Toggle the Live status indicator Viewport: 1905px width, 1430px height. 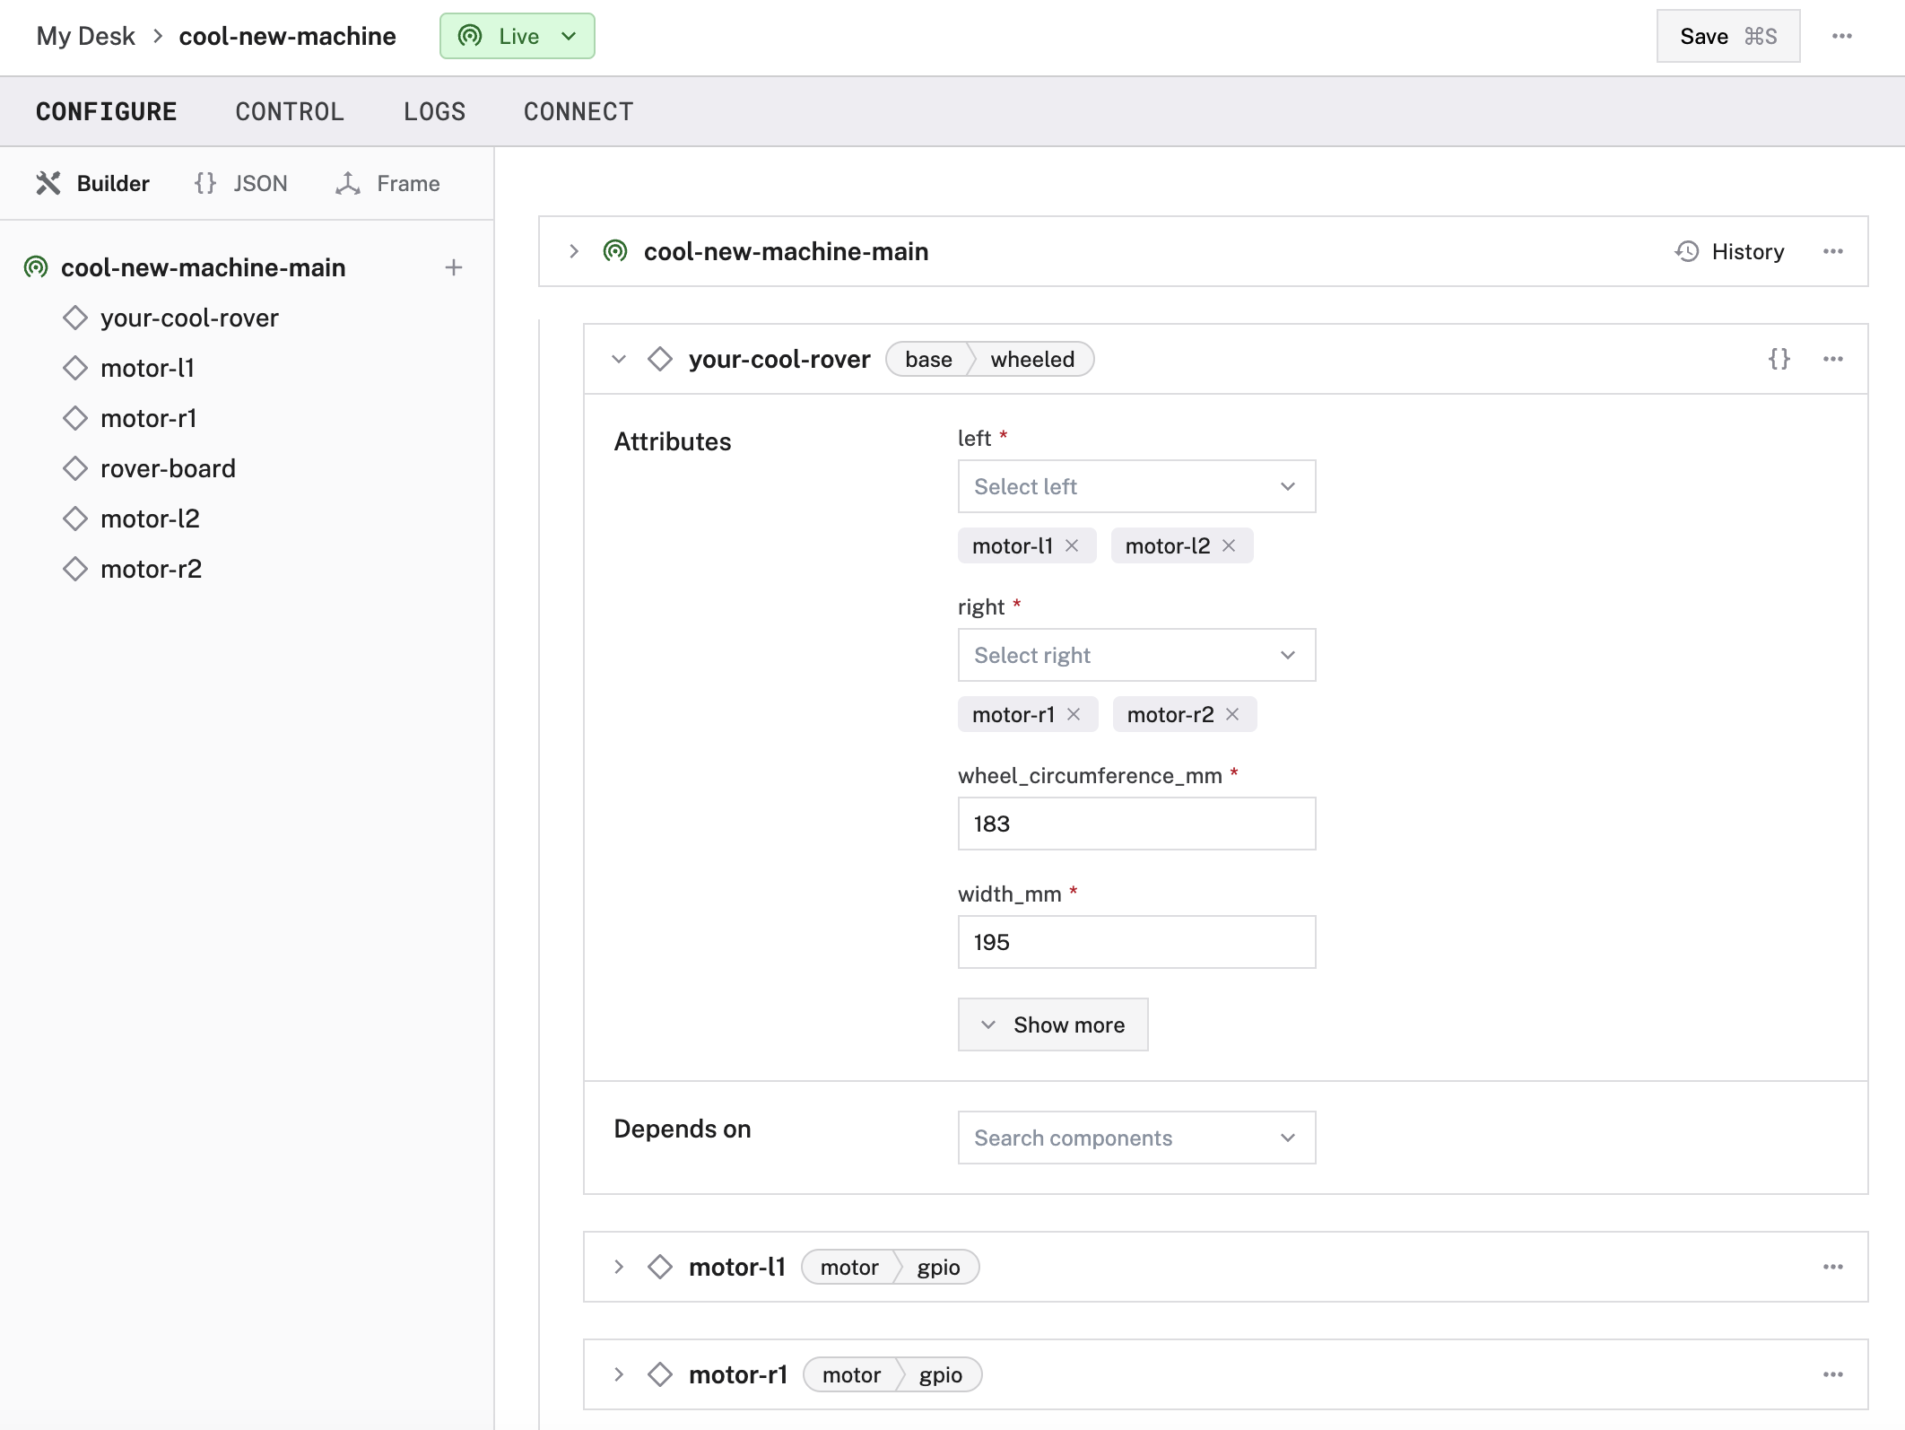(x=517, y=35)
